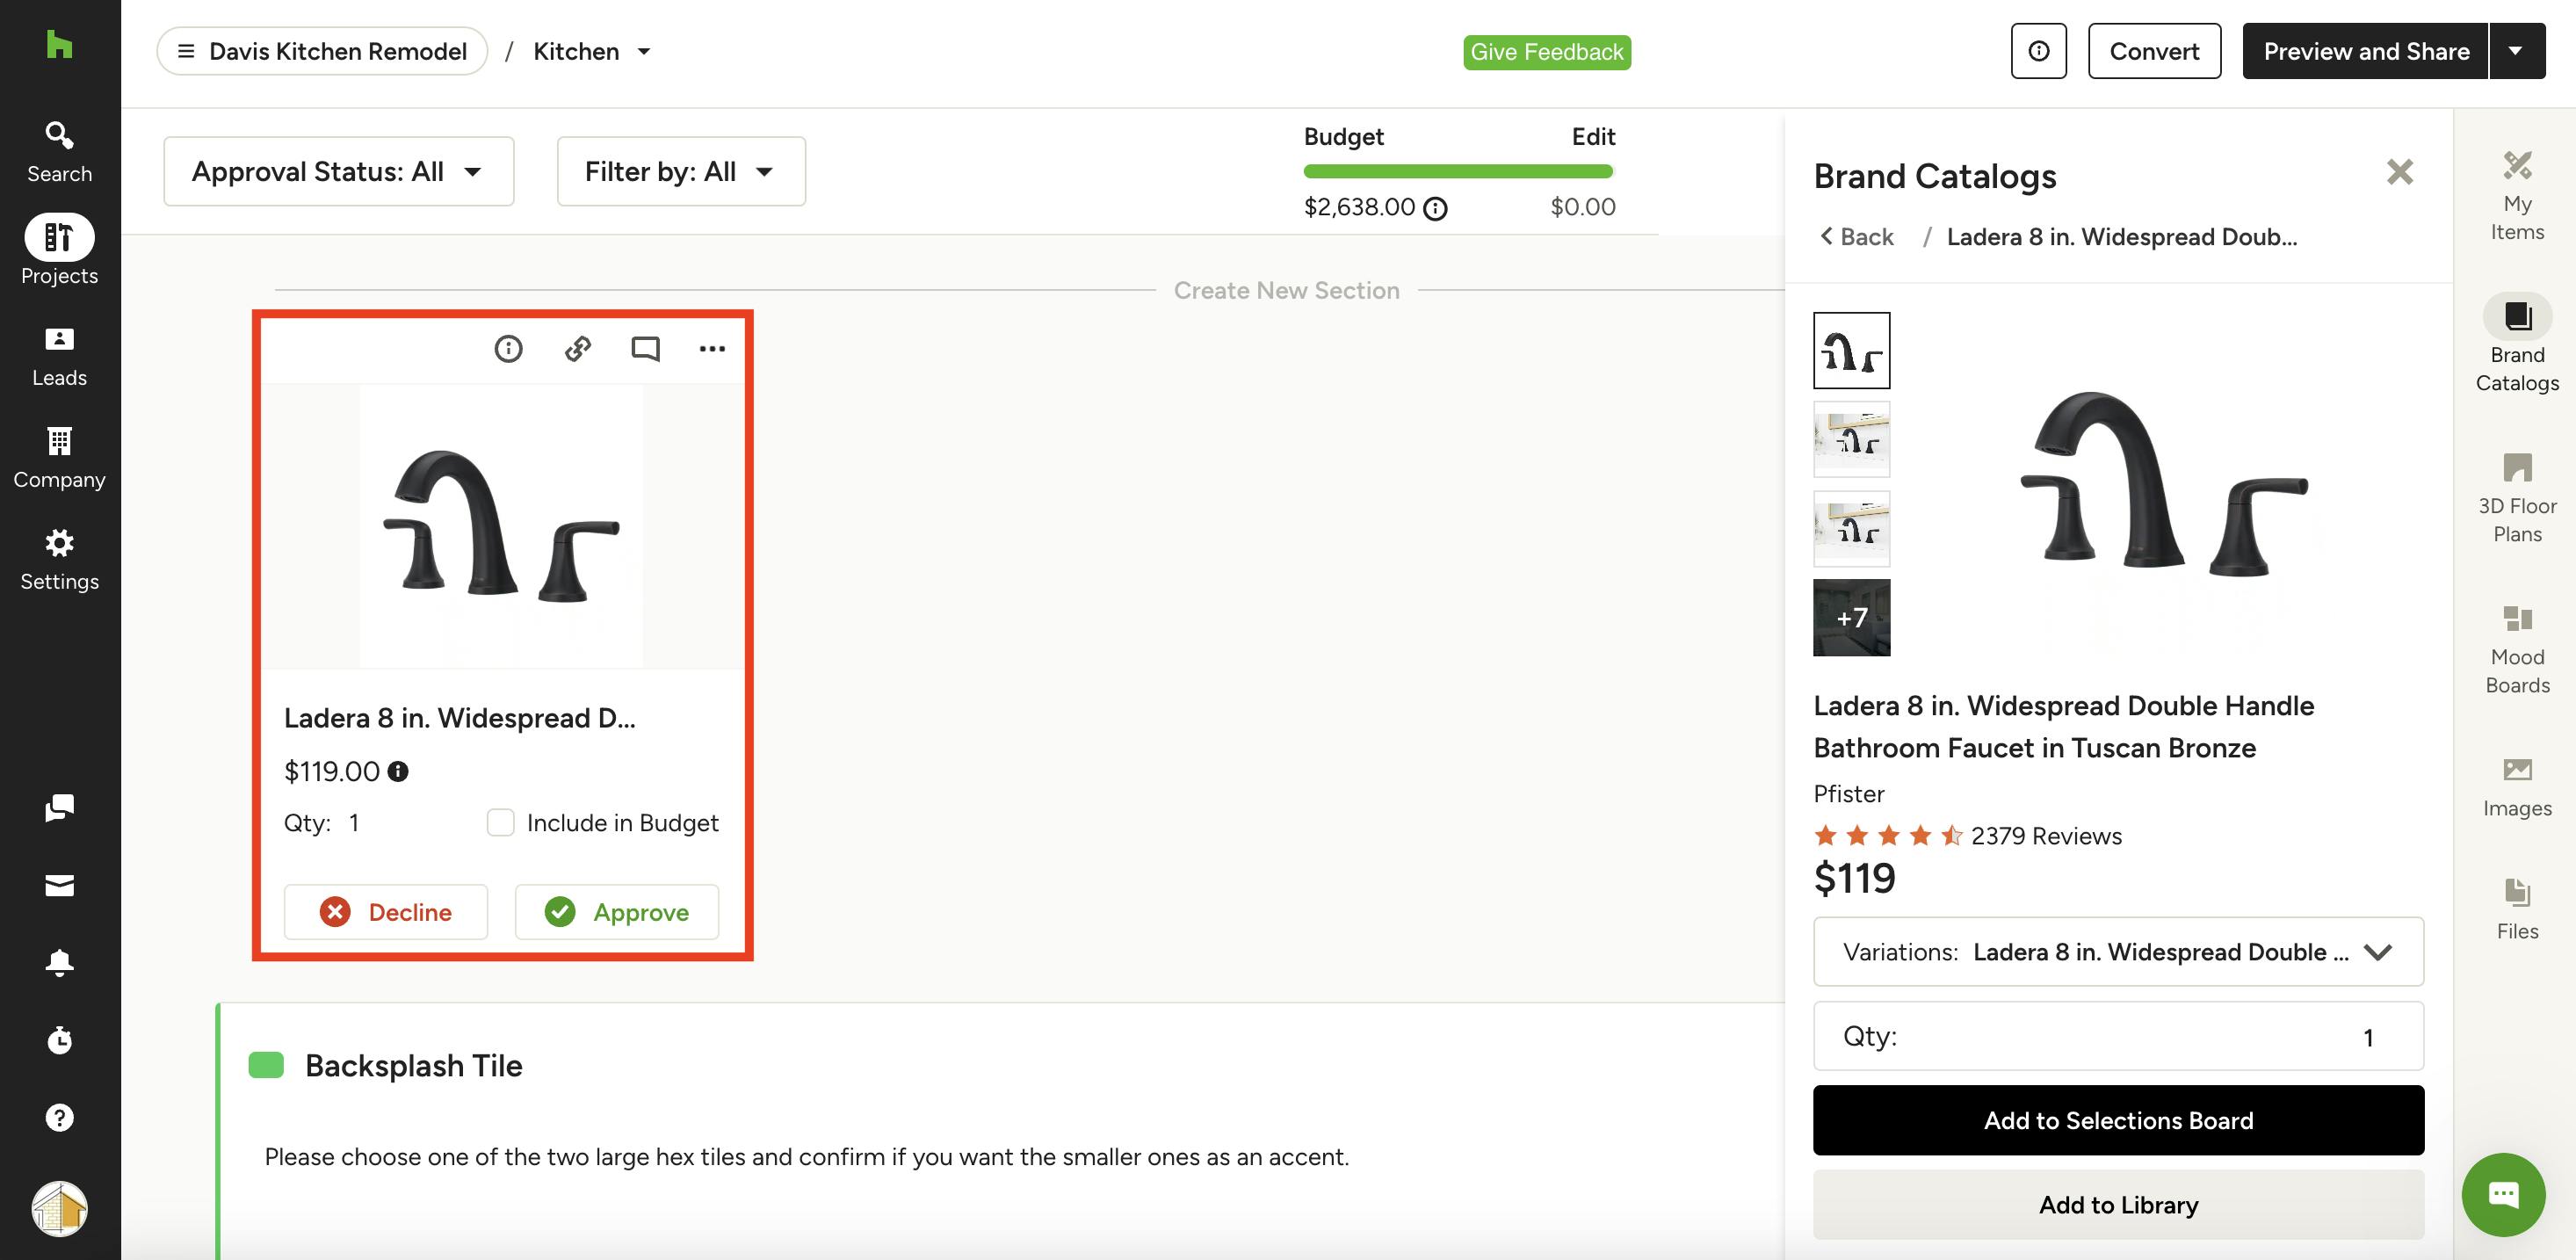
Task: Open Variations dropdown for the faucet
Action: [x=2118, y=951]
